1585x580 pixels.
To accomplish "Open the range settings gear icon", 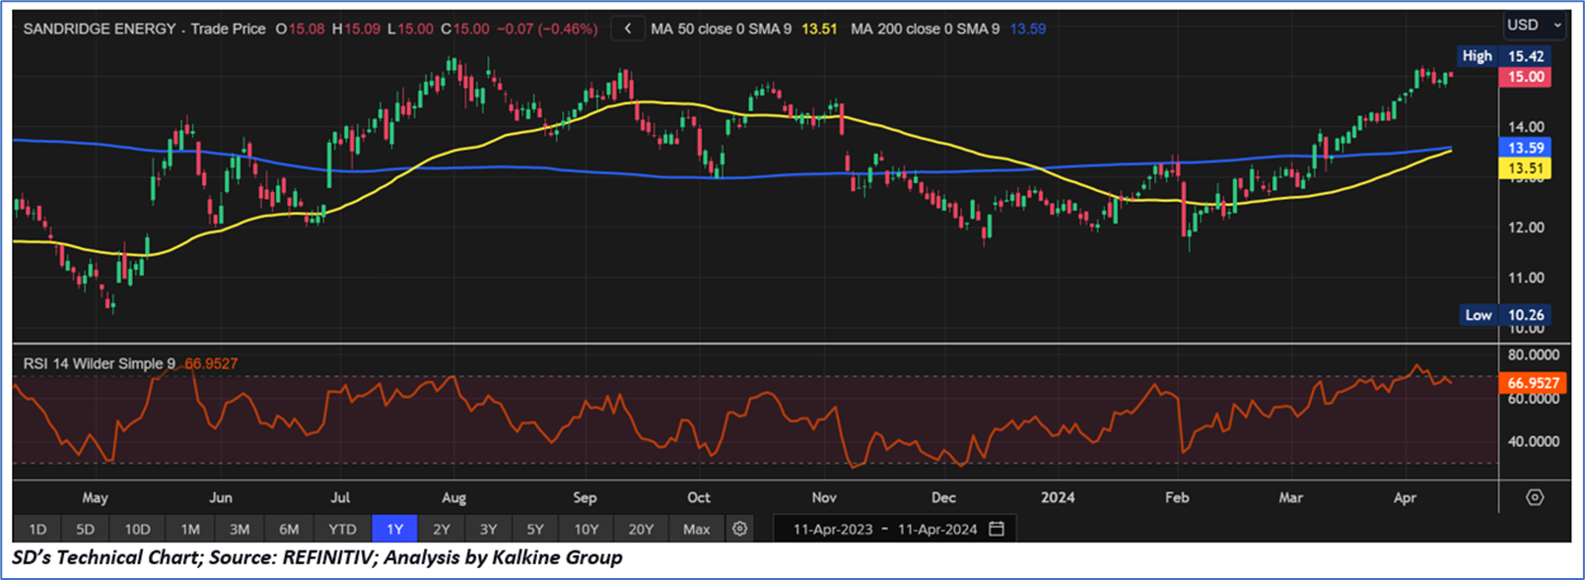I will pyautogui.click(x=739, y=529).
